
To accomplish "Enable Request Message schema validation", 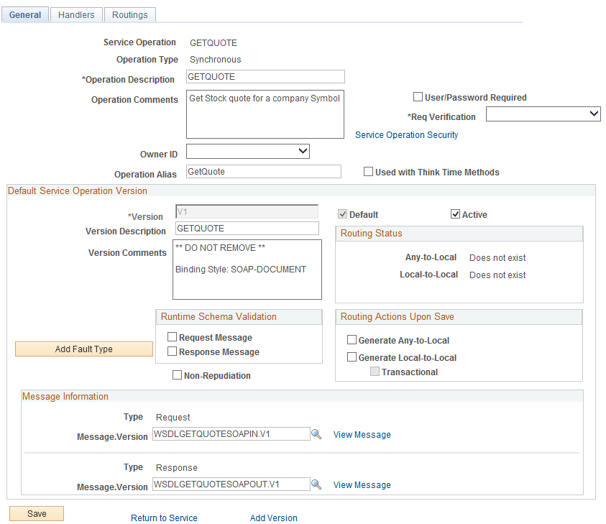I will pos(172,337).
